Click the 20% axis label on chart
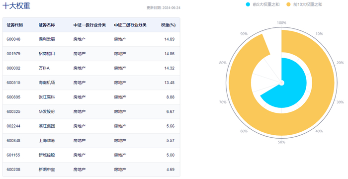The image size is (348, 179). tap(340, 63)
